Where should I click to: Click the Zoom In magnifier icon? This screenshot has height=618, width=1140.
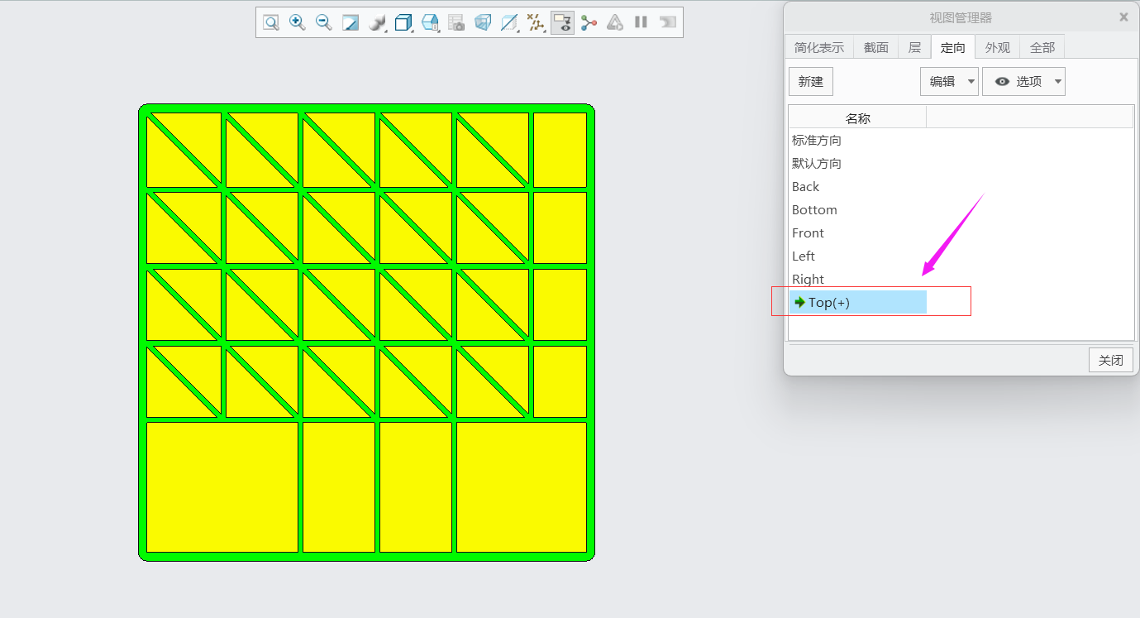click(x=298, y=22)
